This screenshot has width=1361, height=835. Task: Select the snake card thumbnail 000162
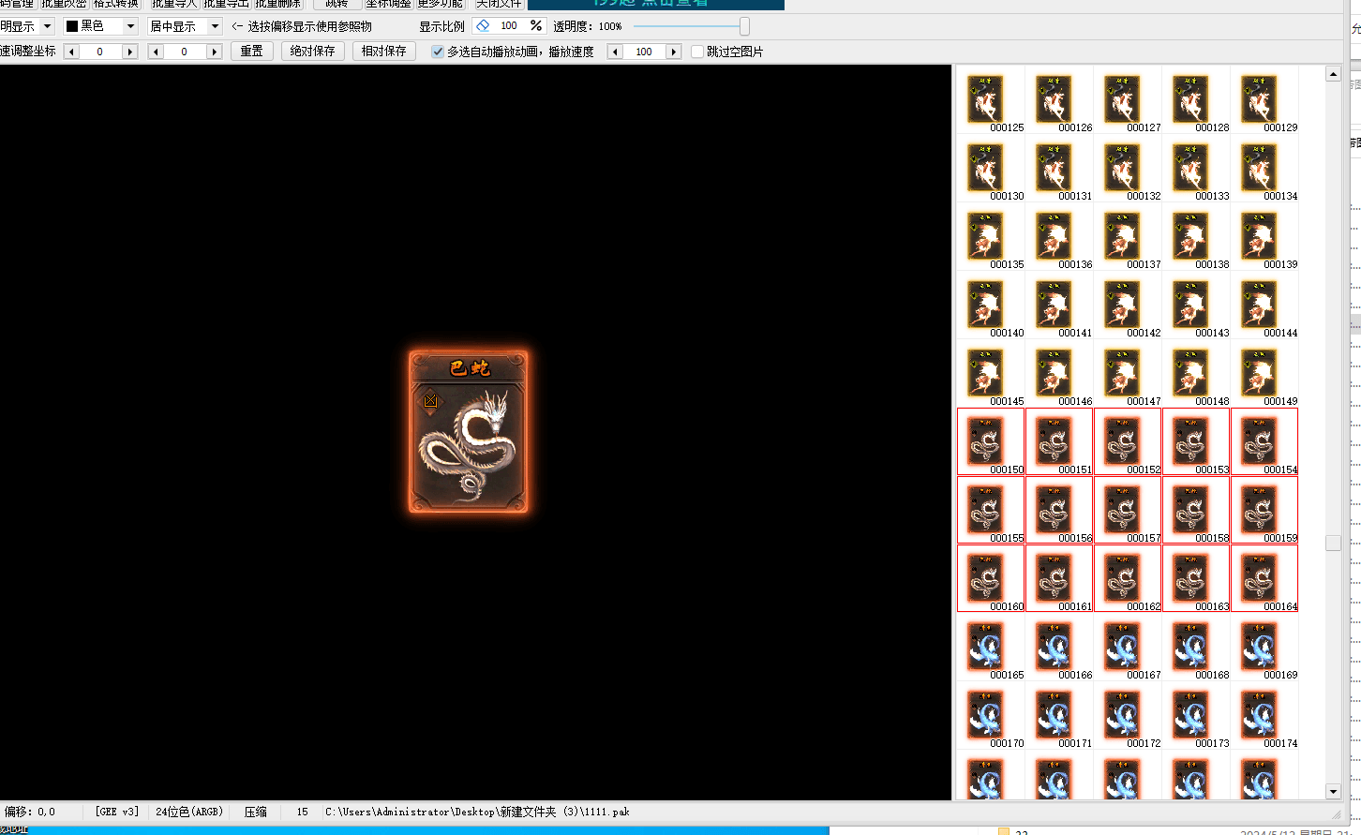pos(1128,578)
